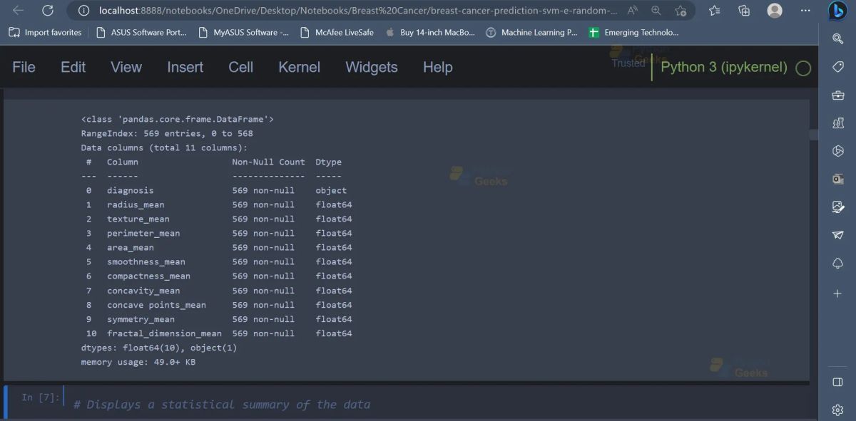
Task: Open the Widgets menu
Action: click(x=372, y=67)
